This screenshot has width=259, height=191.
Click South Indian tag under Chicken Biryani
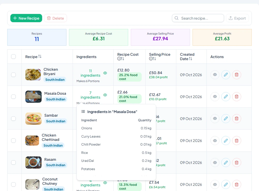[x=55, y=80]
